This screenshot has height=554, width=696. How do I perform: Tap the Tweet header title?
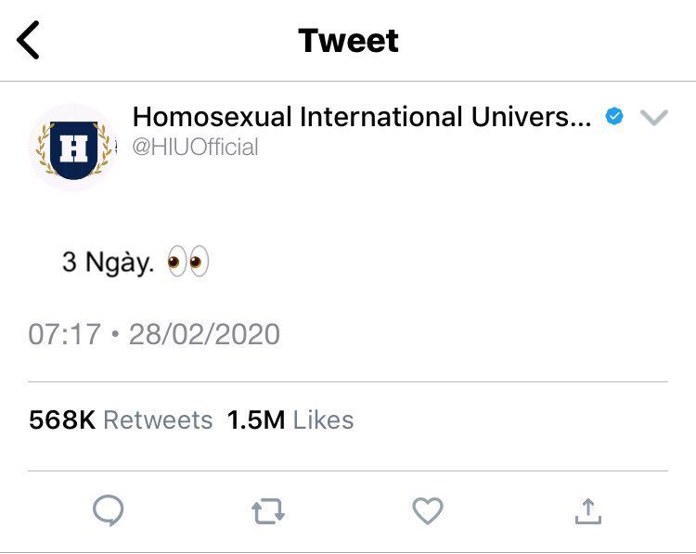click(x=348, y=41)
